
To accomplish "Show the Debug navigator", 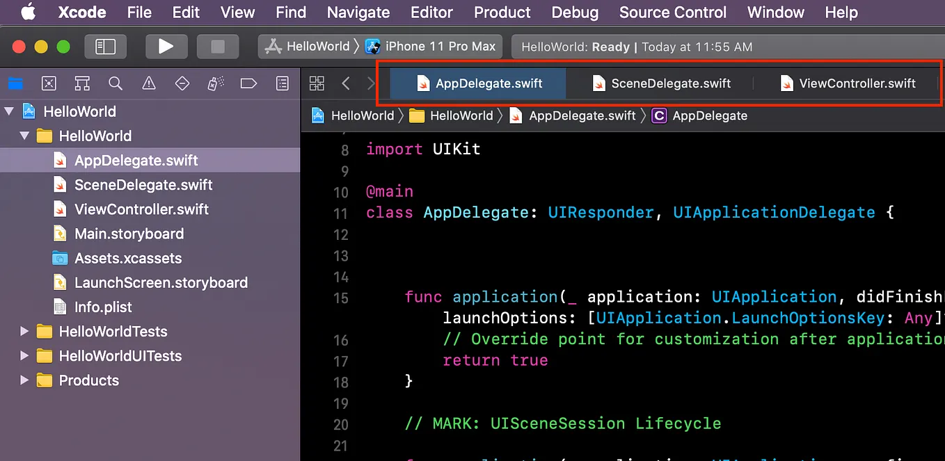I will (x=216, y=83).
